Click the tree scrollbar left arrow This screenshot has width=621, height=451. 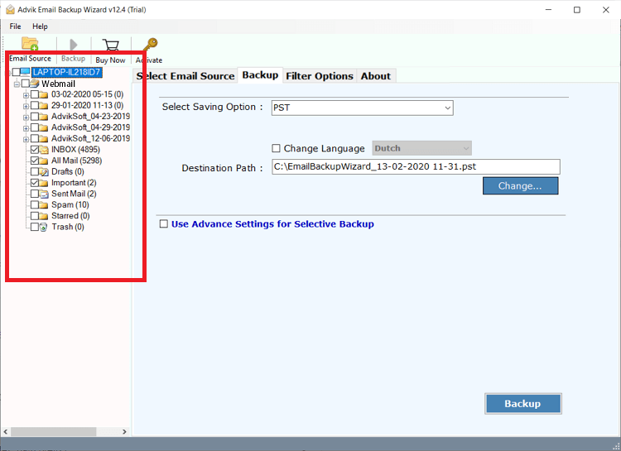[x=6, y=432]
